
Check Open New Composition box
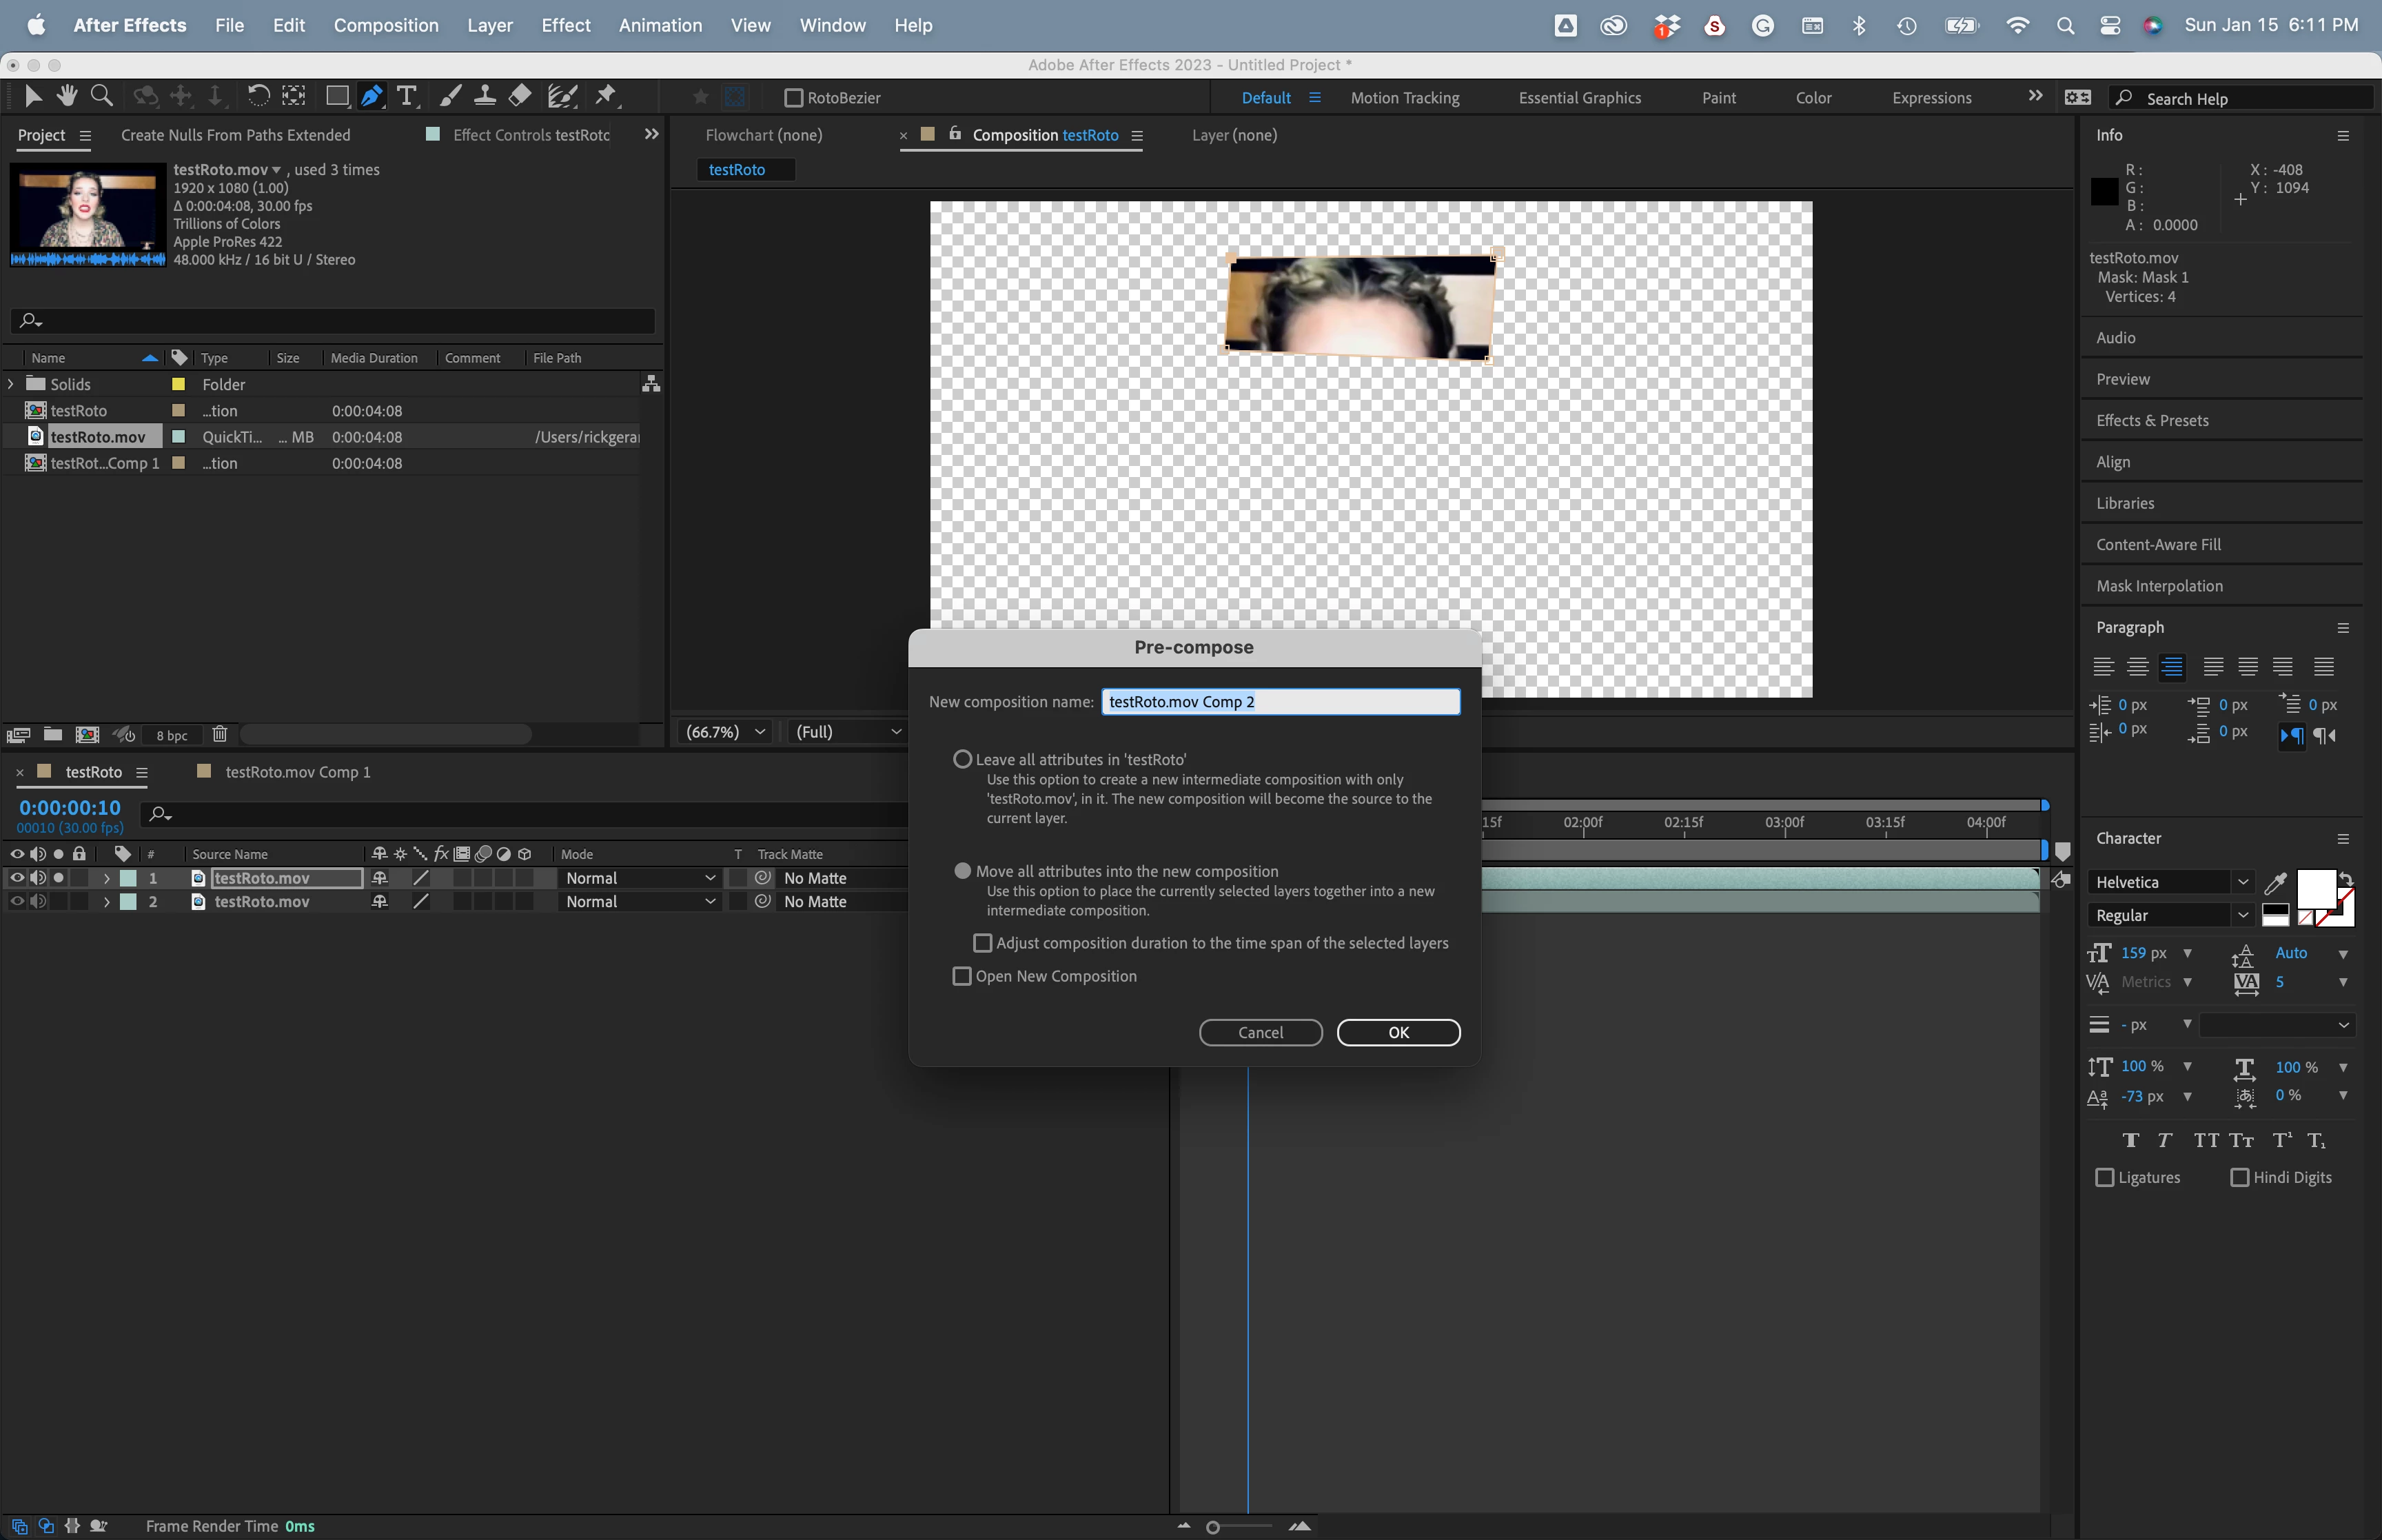coord(963,977)
